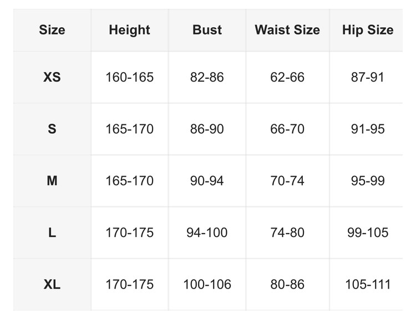The width and height of the screenshot is (416, 318).
Task: Click the 80-86 waist cell
Action: (x=287, y=285)
